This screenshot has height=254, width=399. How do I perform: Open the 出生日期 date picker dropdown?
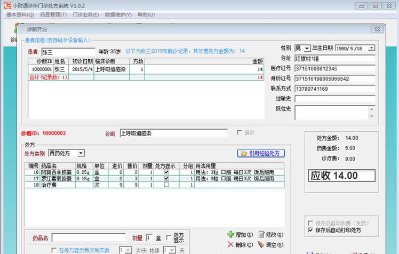pos(372,48)
